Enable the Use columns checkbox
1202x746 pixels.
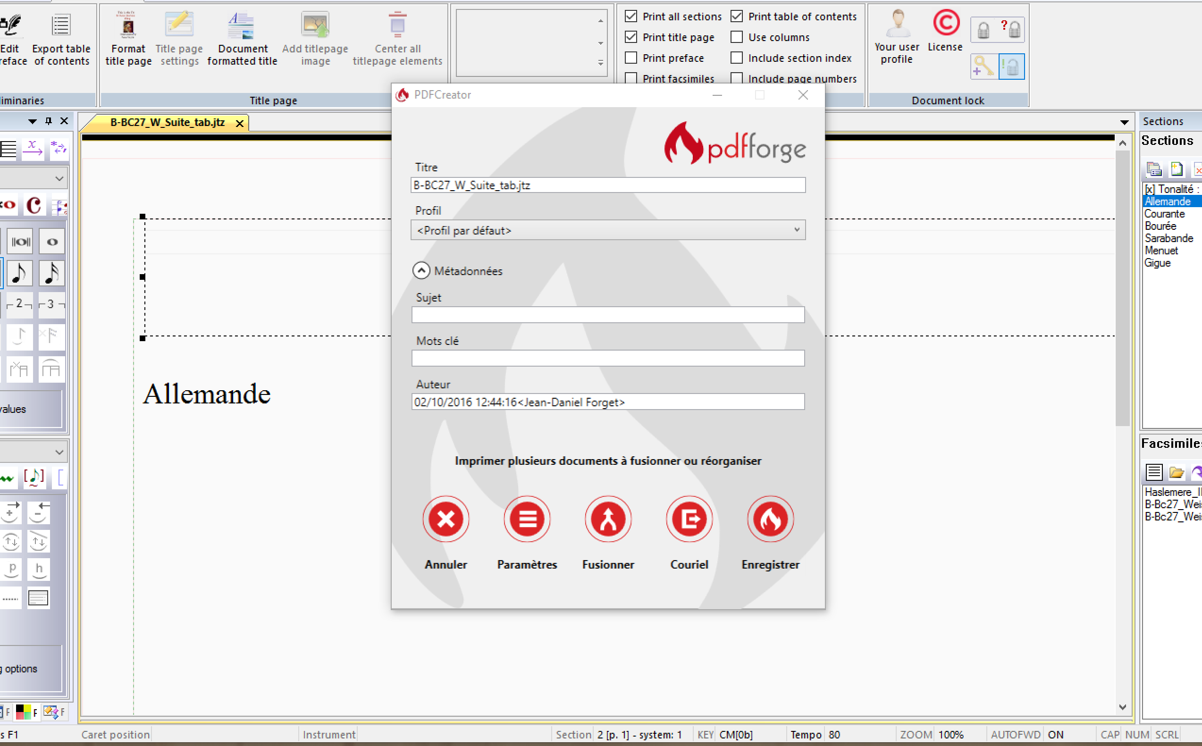click(737, 37)
